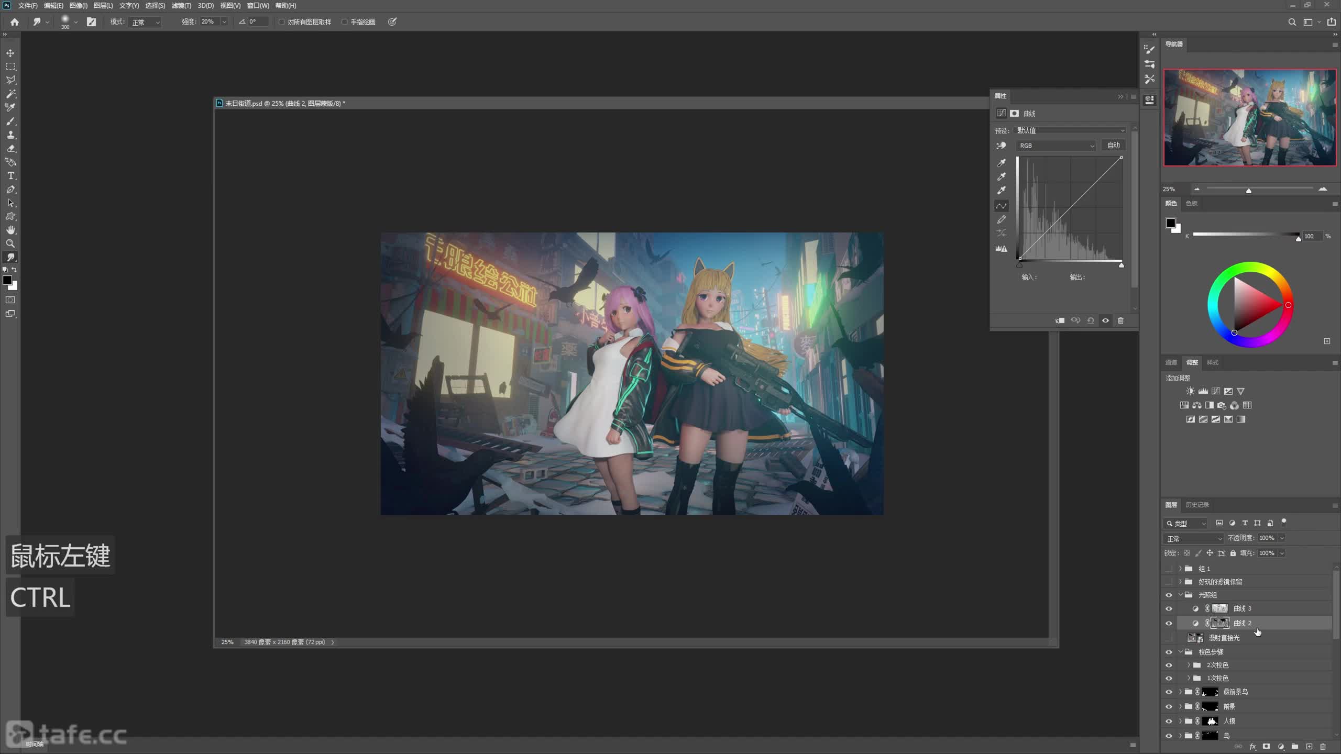Open the Curves preset dropdown 默认值
Viewport: 1341px width, 754px height.
[x=1070, y=130]
